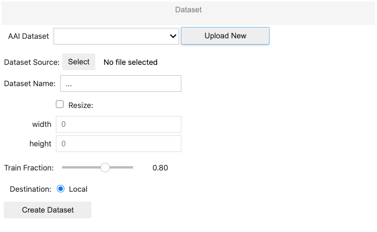Focus the Dataset Name input field
377x232 pixels.
coord(121,84)
